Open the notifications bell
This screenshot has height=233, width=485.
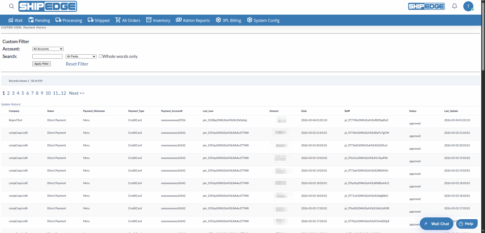[x=454, y=6]
